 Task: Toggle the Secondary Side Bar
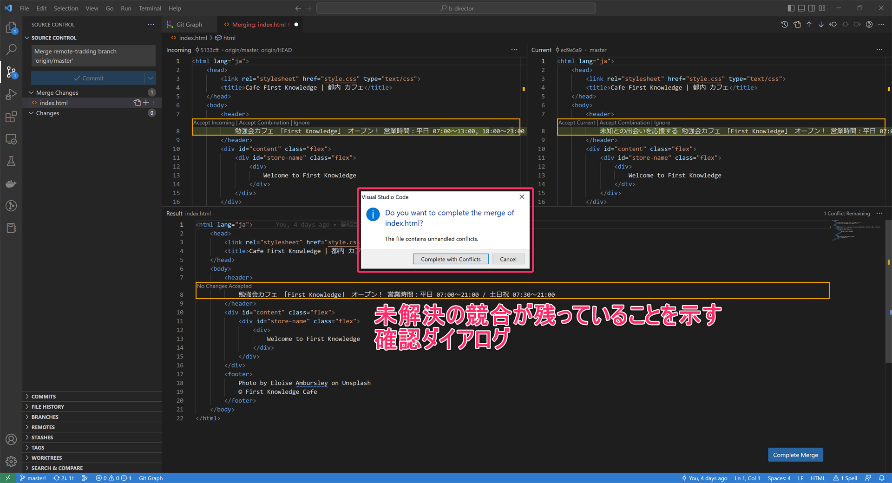pyautogui.click(x=812, y=8)
